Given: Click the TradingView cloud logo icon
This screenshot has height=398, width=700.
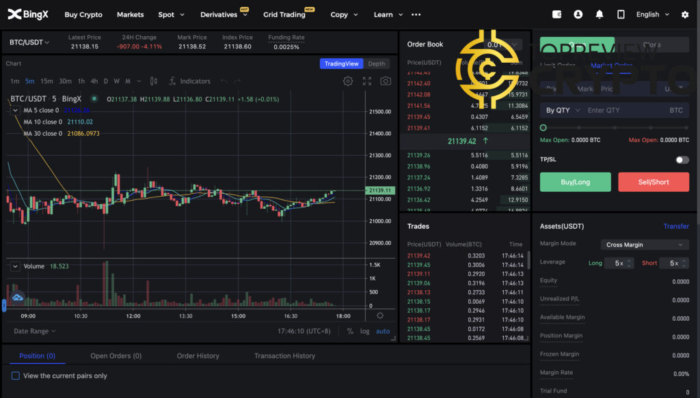Looking at the screenshot, I should click(x=17, y=297).
